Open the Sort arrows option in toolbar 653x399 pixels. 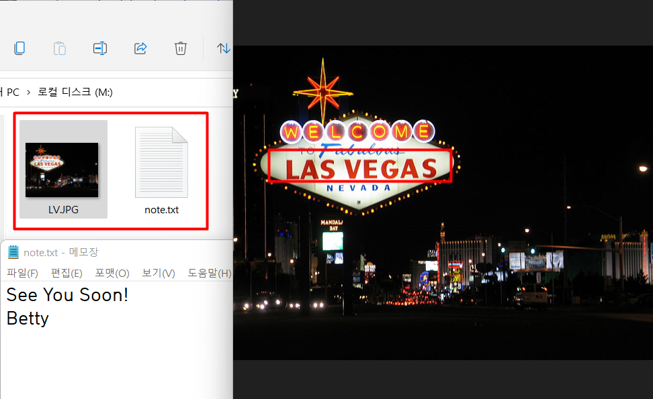pyautogui.click(x=224, y=48)
